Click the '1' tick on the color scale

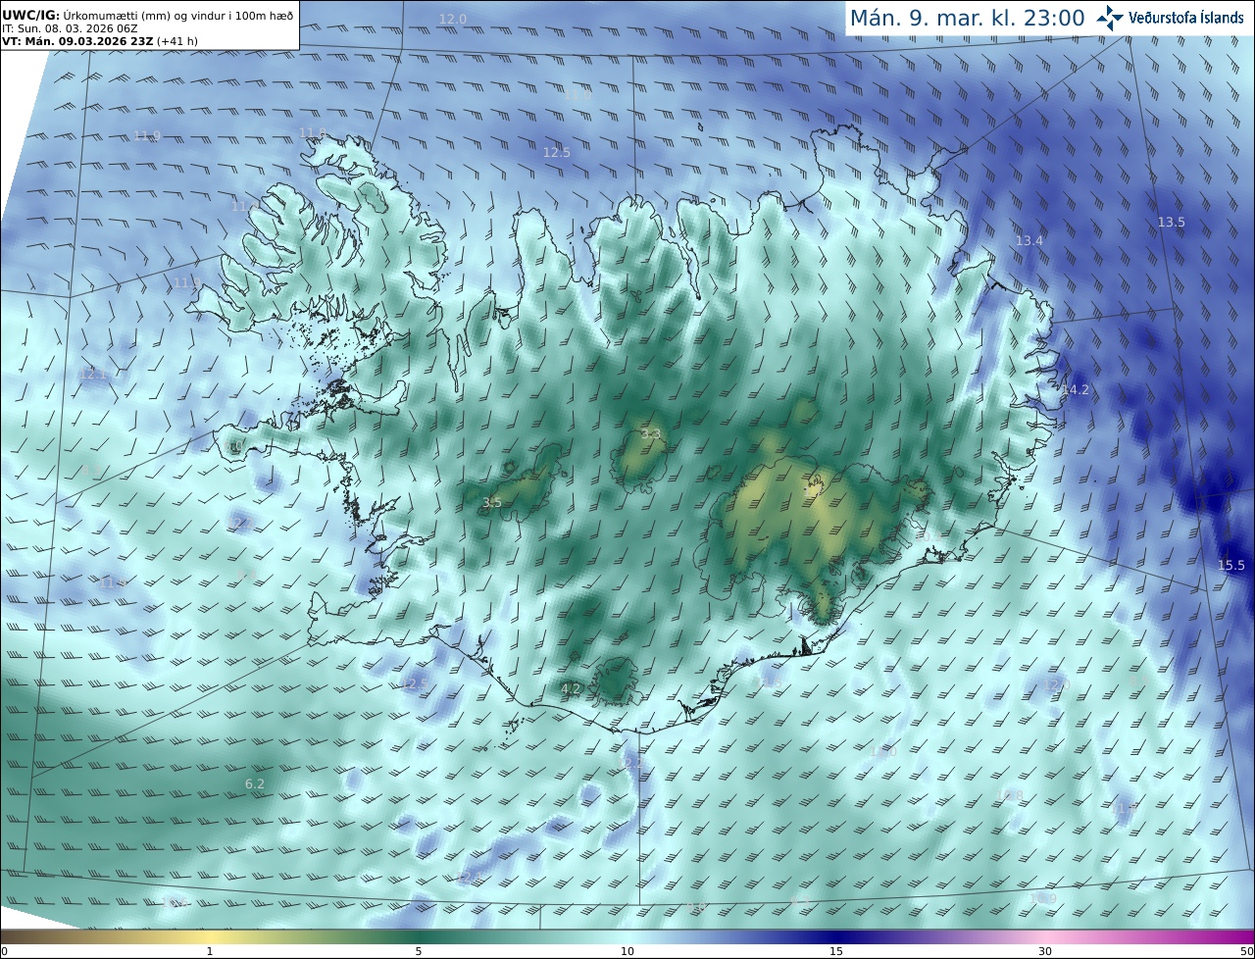[210, 951]
